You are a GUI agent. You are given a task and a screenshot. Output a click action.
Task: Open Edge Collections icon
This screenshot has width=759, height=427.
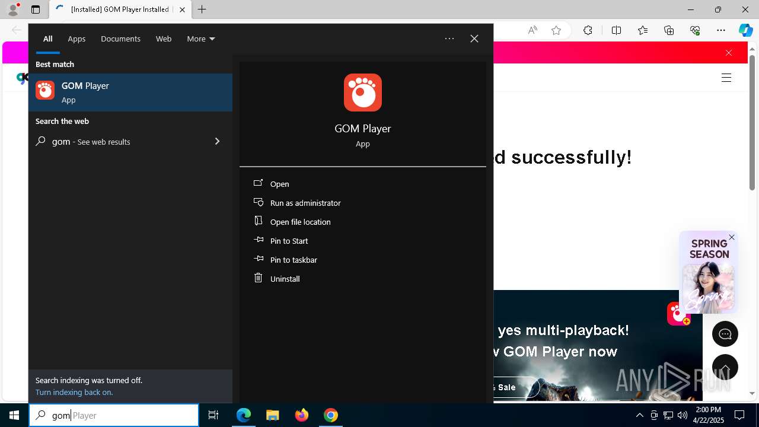[669, 30]
